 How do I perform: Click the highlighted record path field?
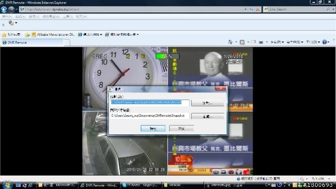click(150, 103)
